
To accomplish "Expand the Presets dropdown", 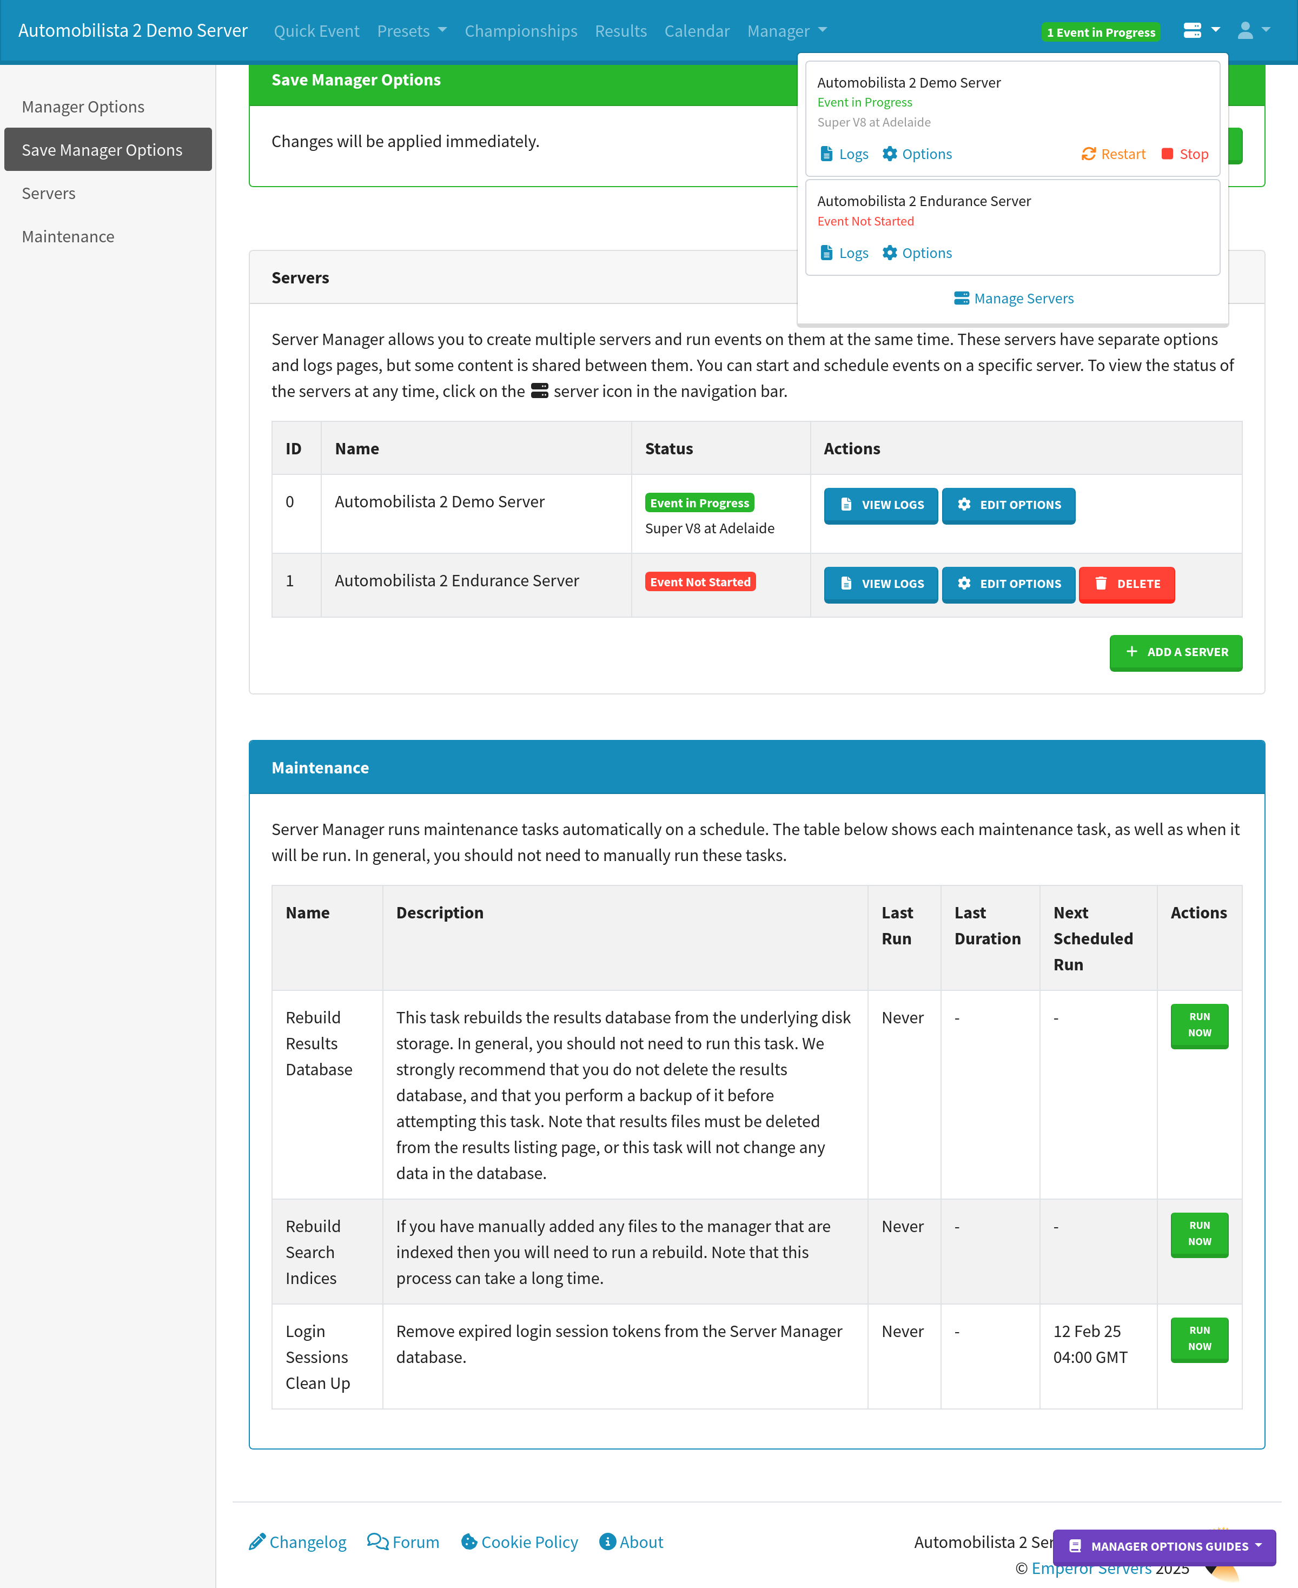I will (412, 31).
